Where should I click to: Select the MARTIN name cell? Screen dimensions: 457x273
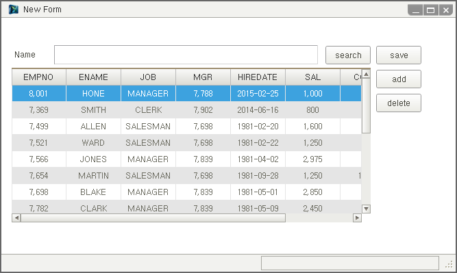click(x=94, y=176)
